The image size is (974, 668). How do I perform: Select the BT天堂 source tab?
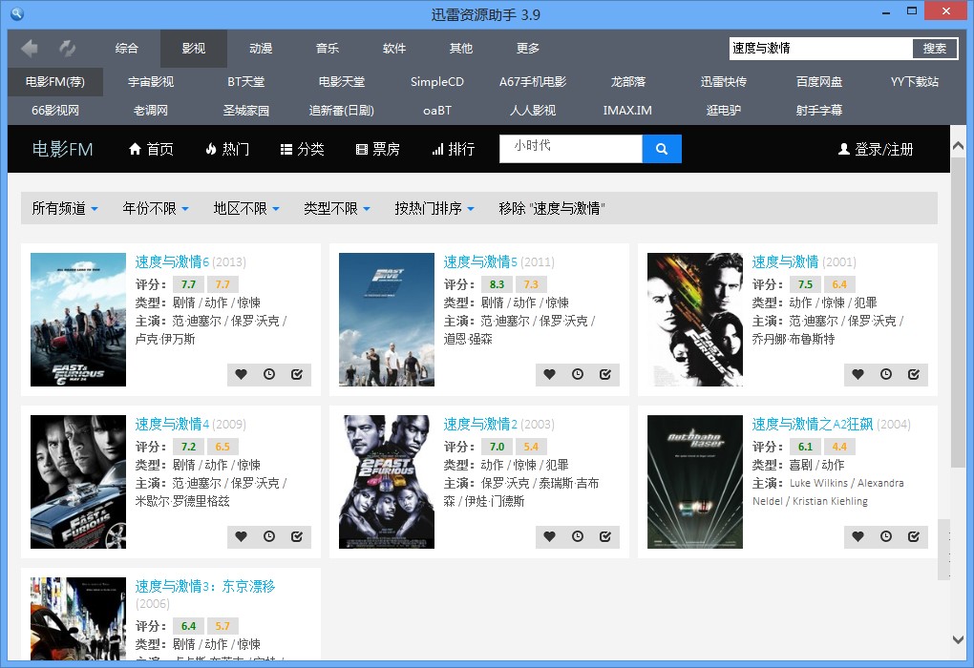coord(246,82)
